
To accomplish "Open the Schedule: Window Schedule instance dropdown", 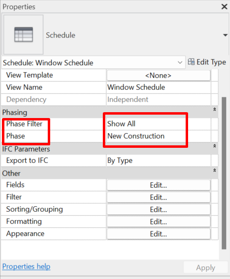I will coord(93,62).
